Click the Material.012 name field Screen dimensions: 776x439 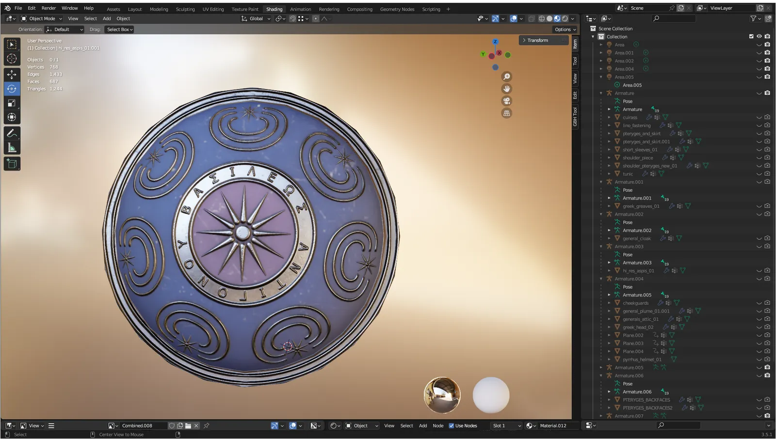point(558,425)
